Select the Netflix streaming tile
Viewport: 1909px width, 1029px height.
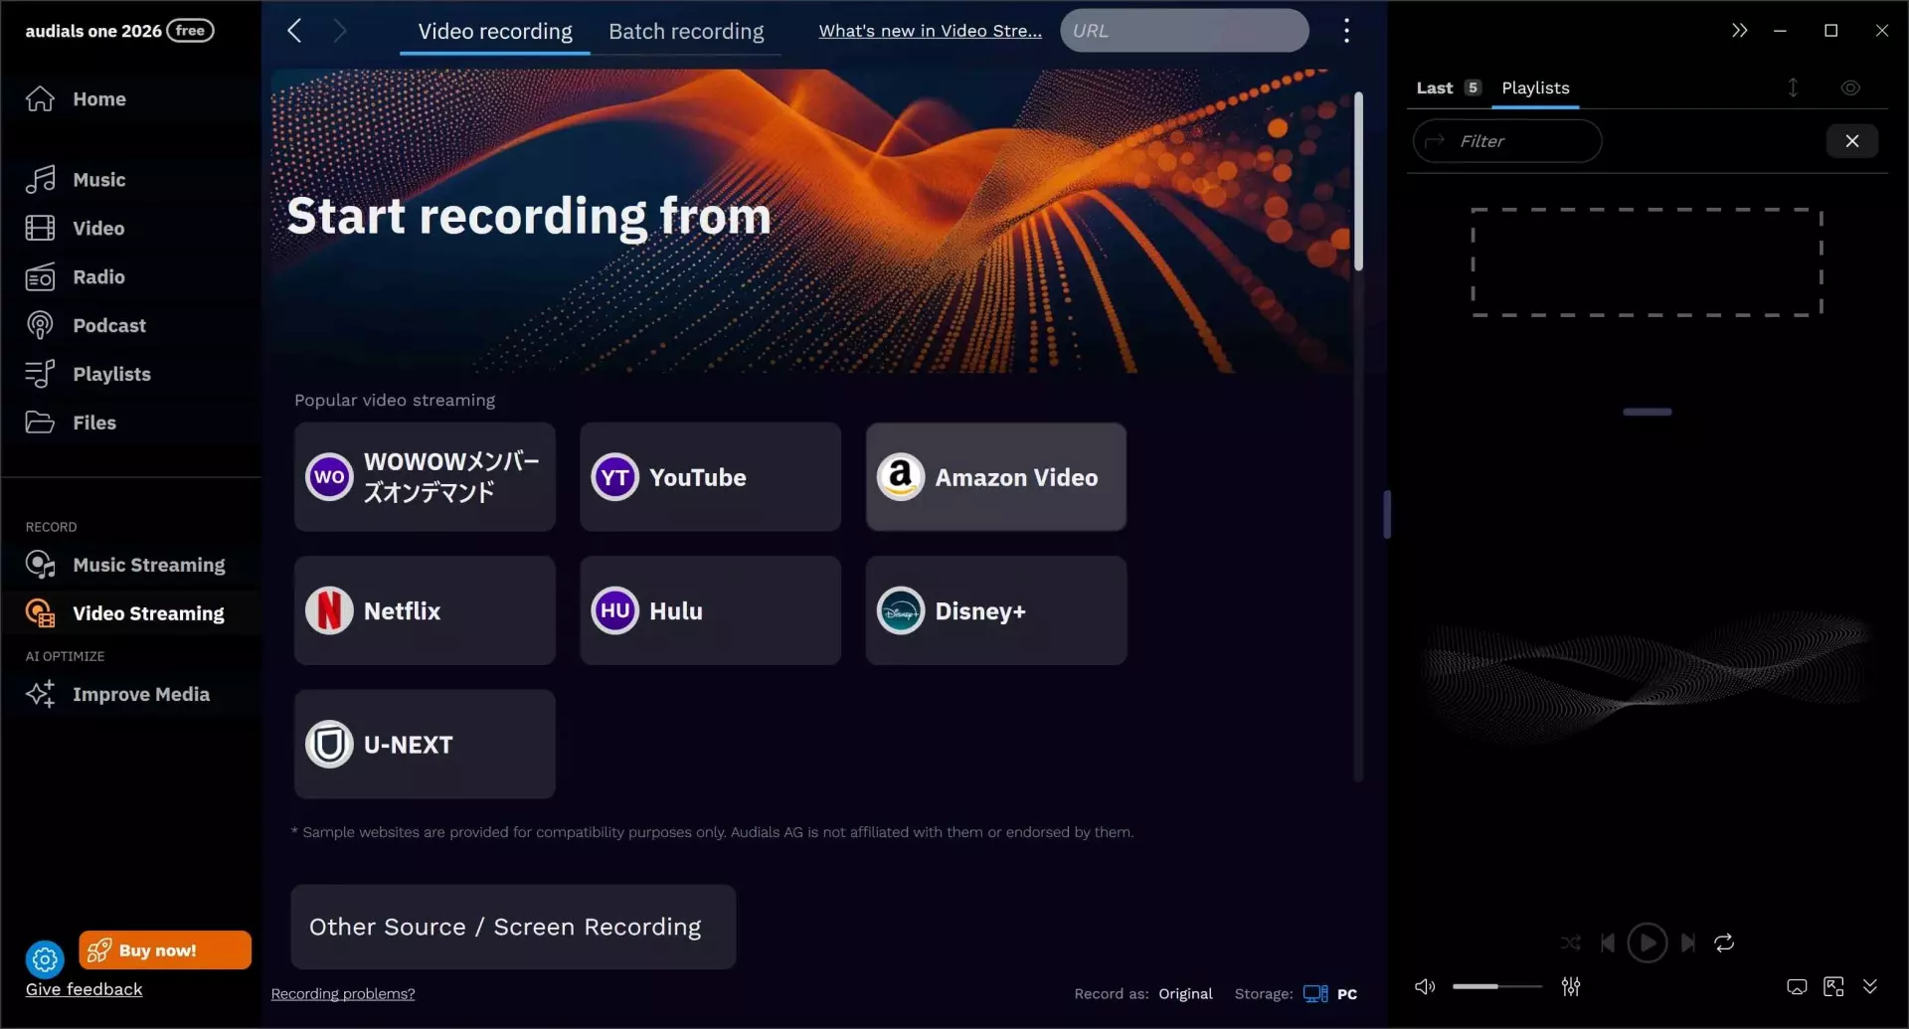click(425, 610)
